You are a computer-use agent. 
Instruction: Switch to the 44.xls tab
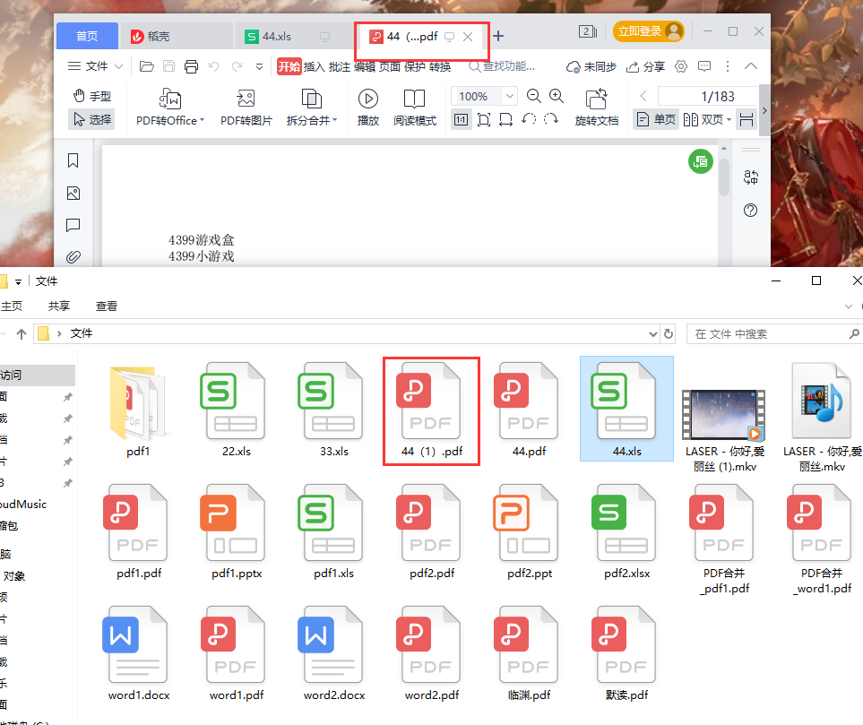[x=276, y=37]
